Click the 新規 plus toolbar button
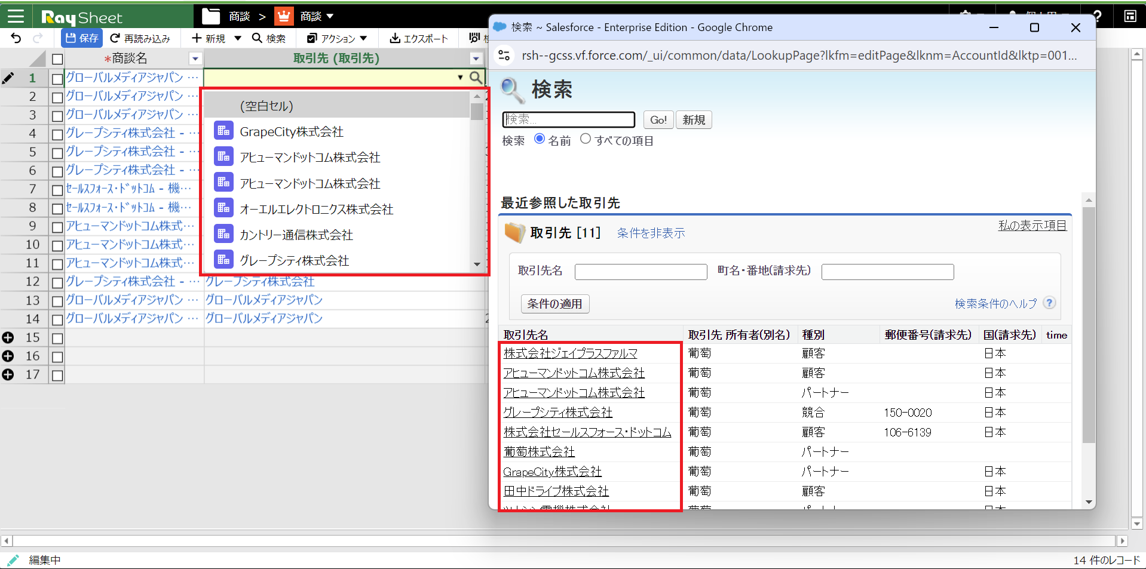The image size is (1146, 569). click(x=208, y=38)
